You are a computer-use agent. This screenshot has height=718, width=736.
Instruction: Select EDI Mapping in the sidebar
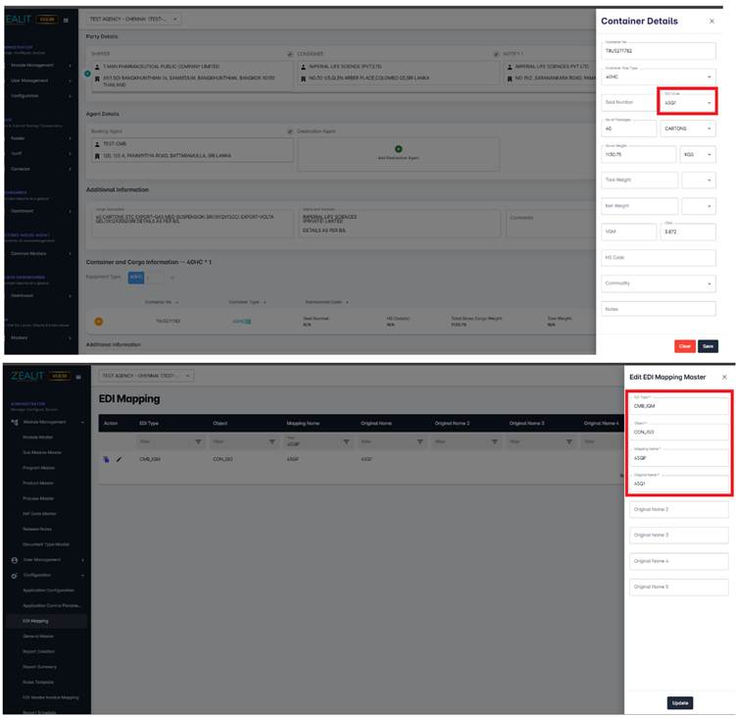pos(36,621)
